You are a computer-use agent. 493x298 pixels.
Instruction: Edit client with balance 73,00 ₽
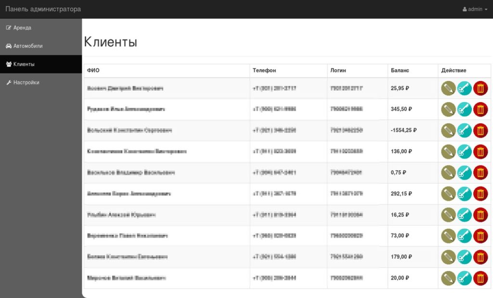point(448,236)
